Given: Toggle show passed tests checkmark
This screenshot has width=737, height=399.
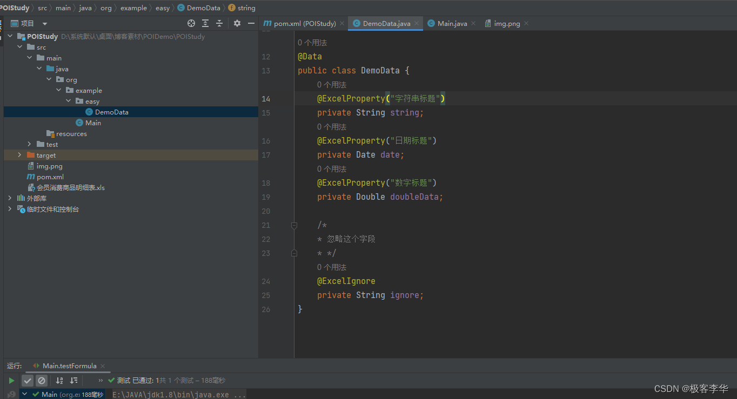Looking at the screenshot, I should pos(28,381).
